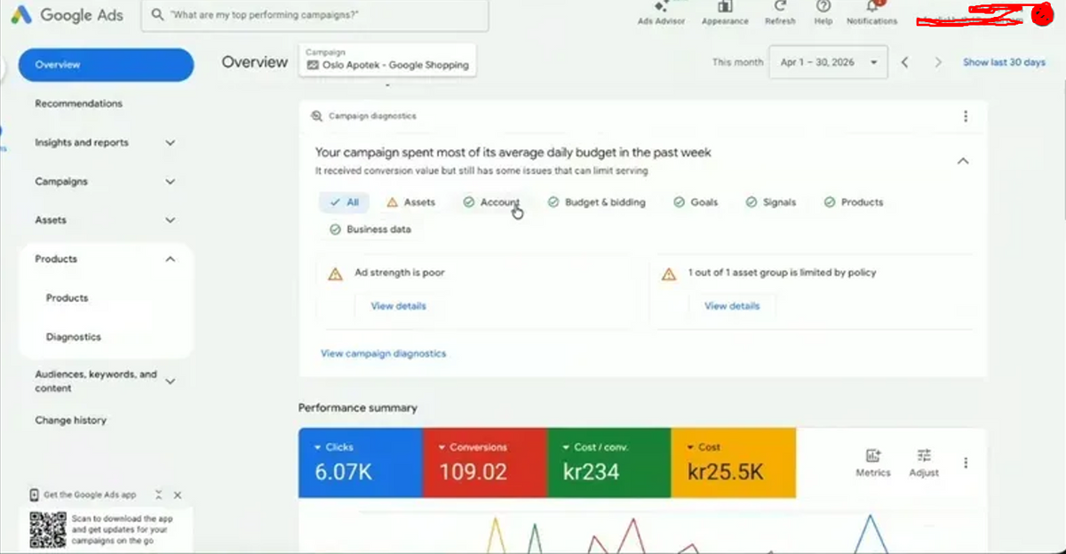1066x554 pixels.
Task: Click the asset group policy warning icon
Action: (x=669, y=274)
